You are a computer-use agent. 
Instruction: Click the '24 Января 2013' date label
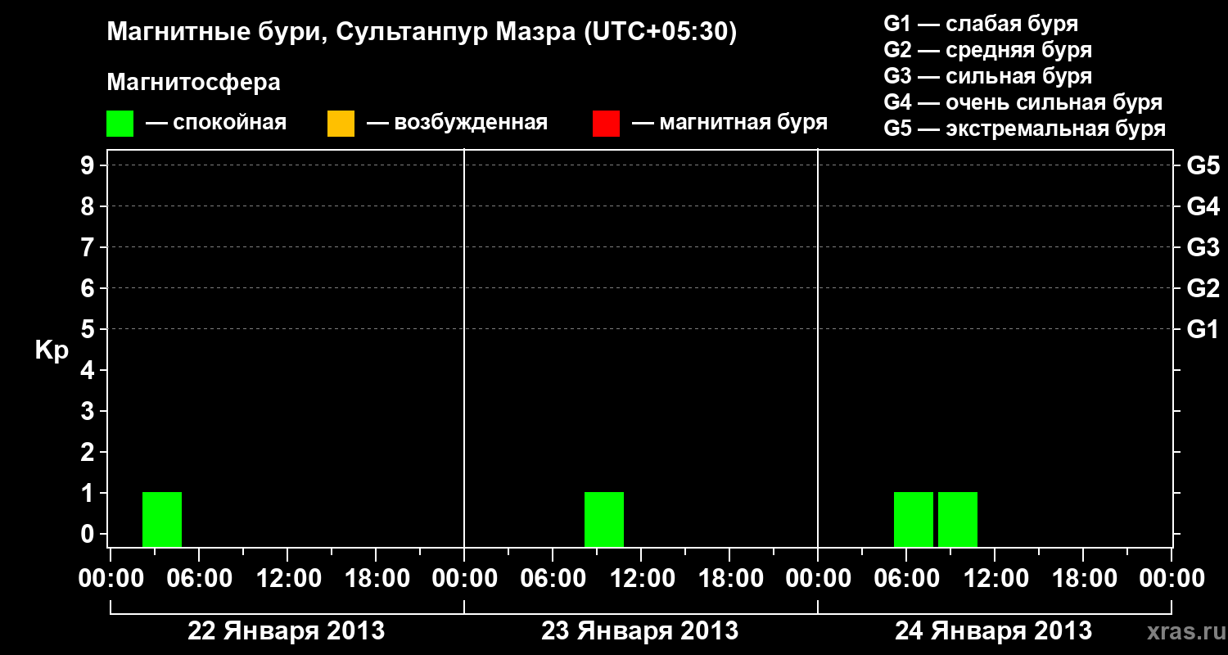(x=994, y=630)
